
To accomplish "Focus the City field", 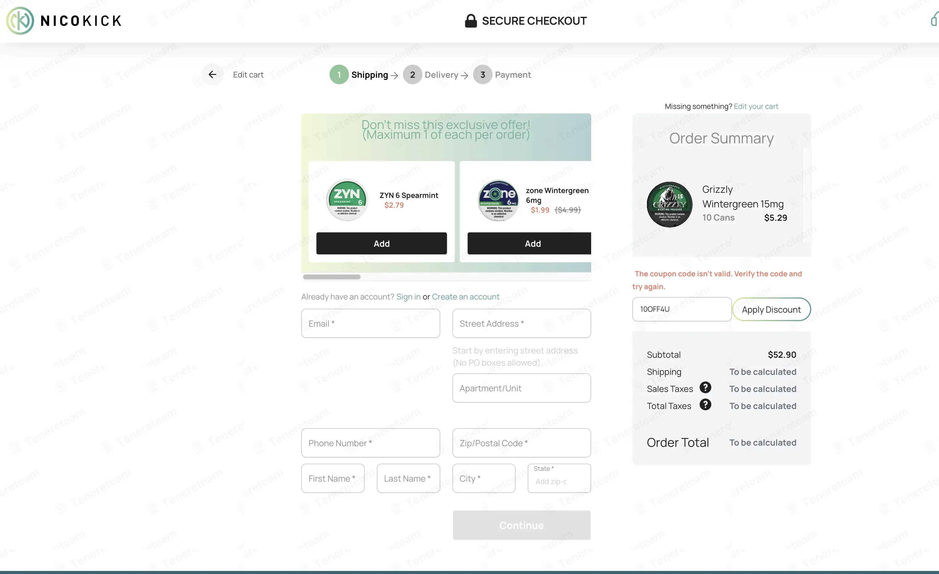I will [484, 478].
